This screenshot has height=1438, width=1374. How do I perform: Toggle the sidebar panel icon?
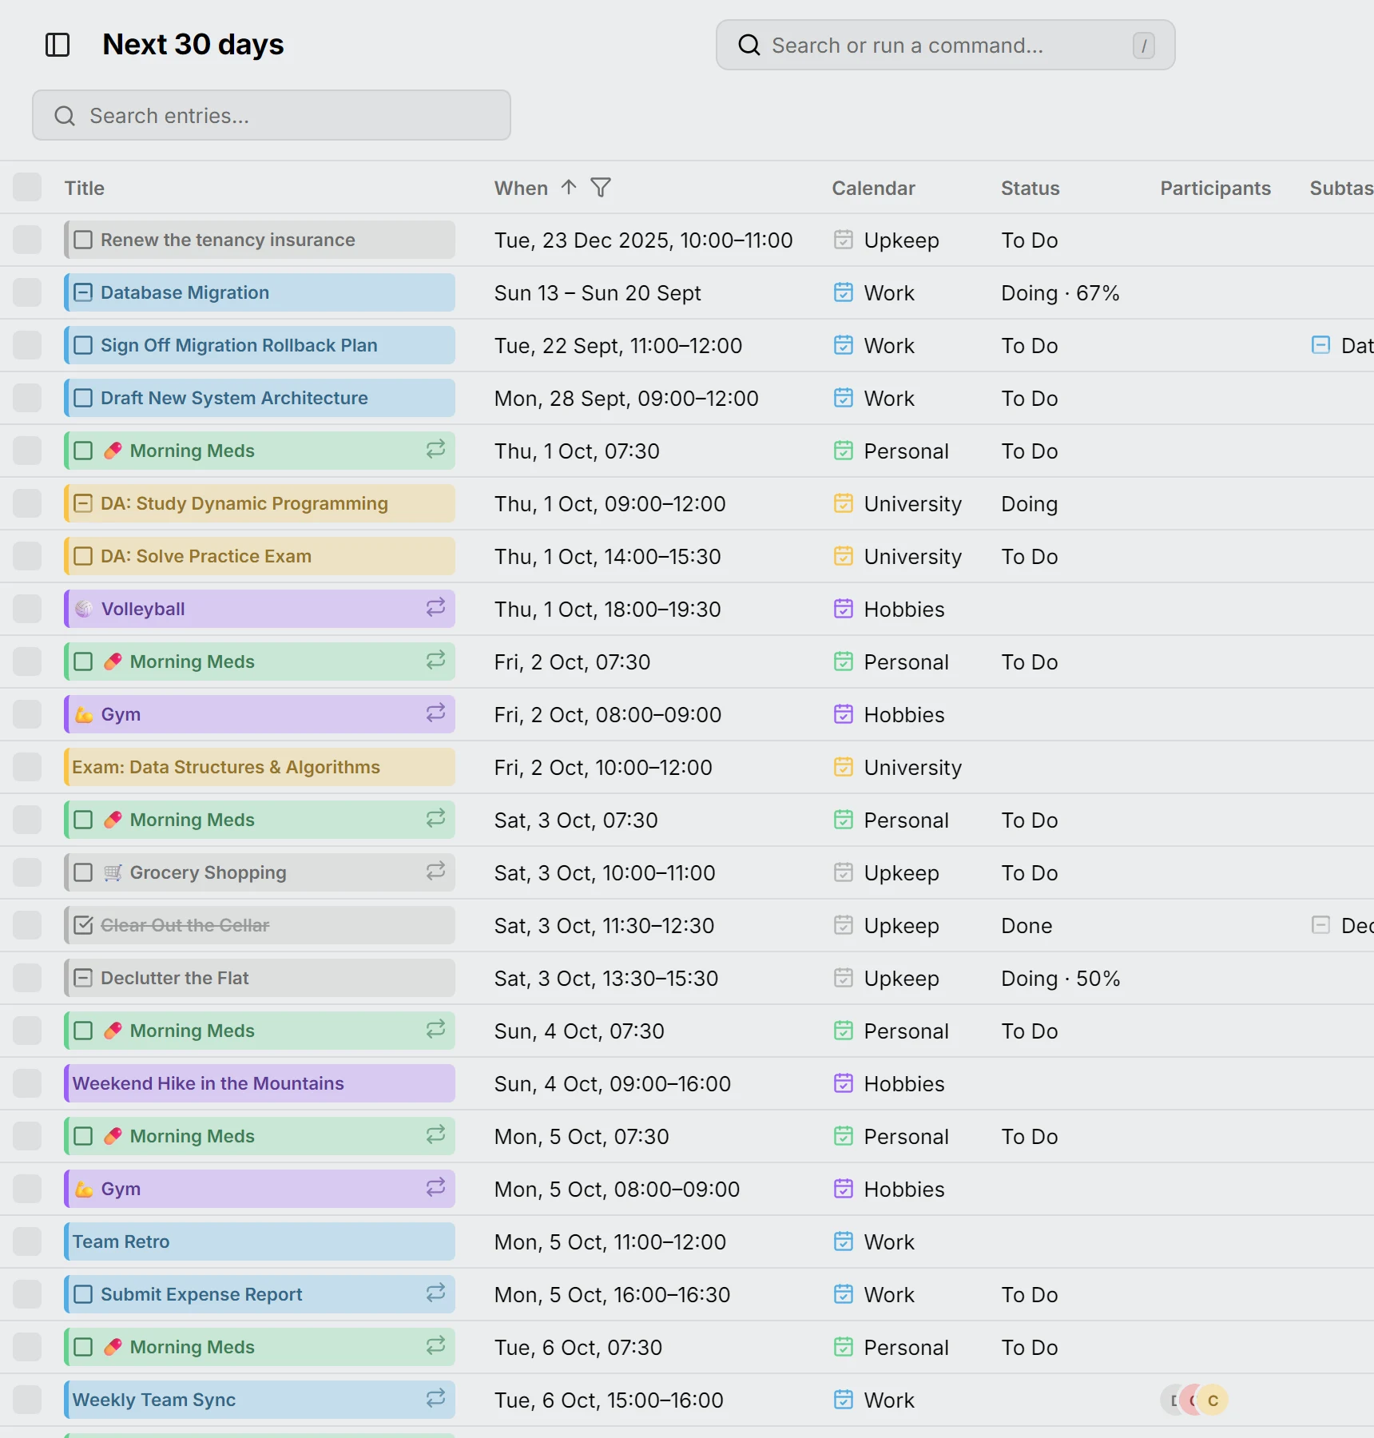(58, 45)
